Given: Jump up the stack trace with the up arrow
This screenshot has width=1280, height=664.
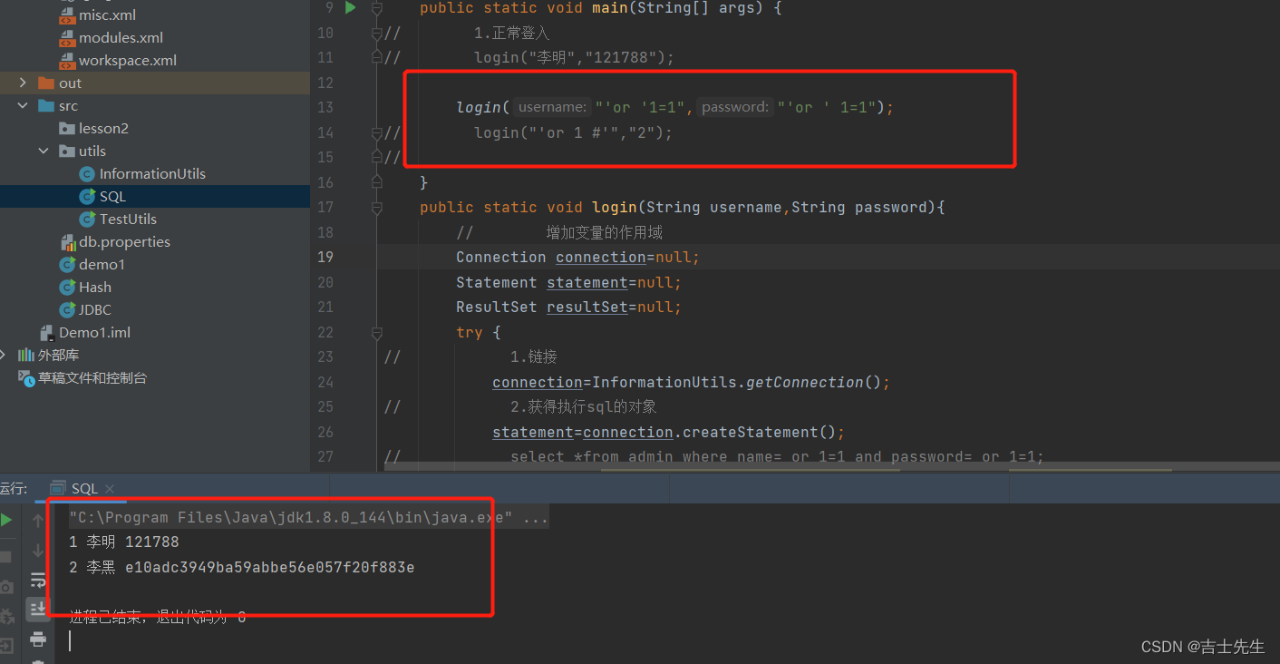Looking at the screenshot, I should tap(38, 520).
